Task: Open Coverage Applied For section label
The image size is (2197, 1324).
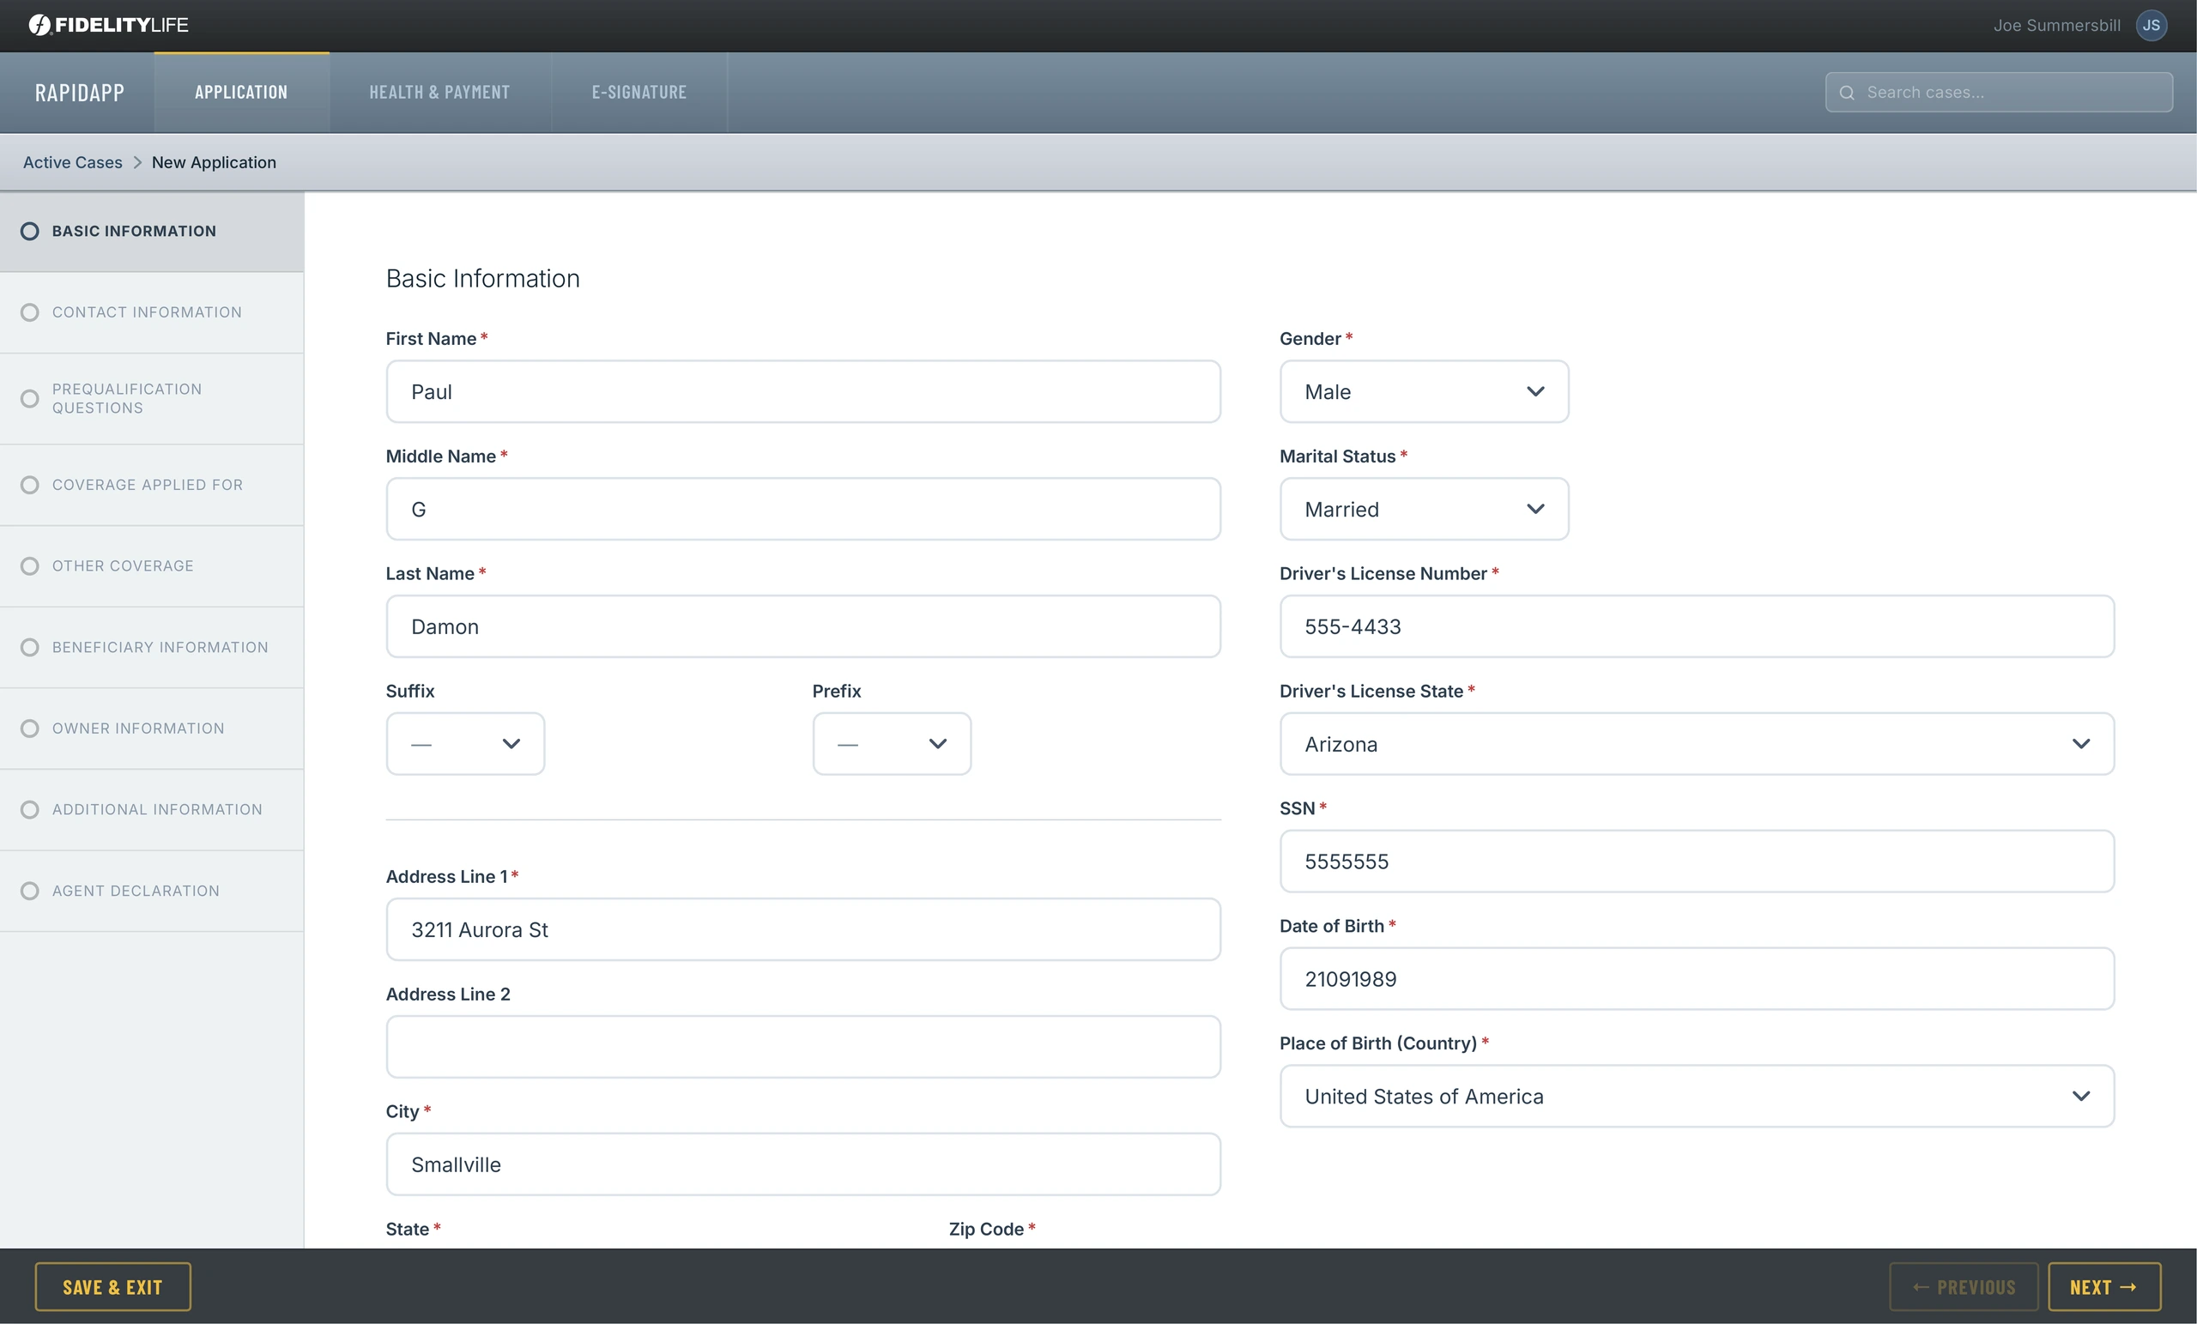Action: point(147,485)
